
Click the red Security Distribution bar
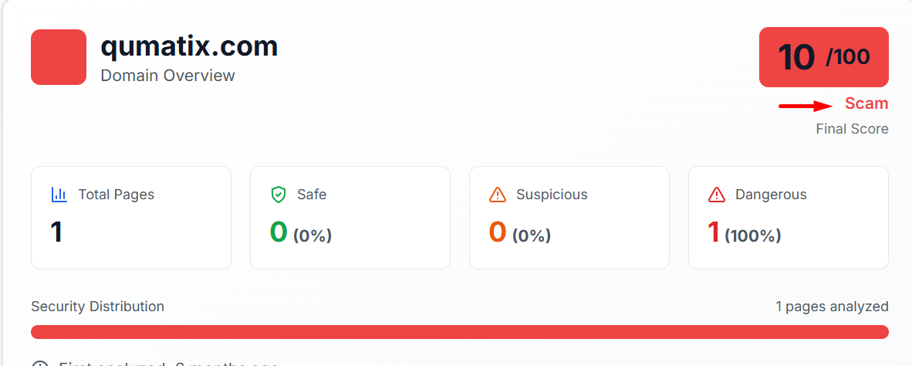[x=459, y=332]
